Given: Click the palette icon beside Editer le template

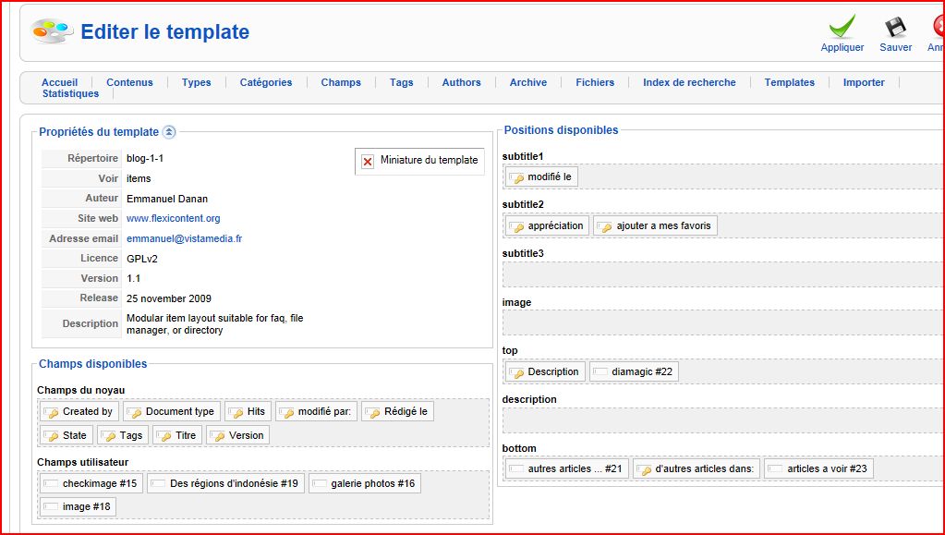Looking at the screenshot, I should 53,31.
